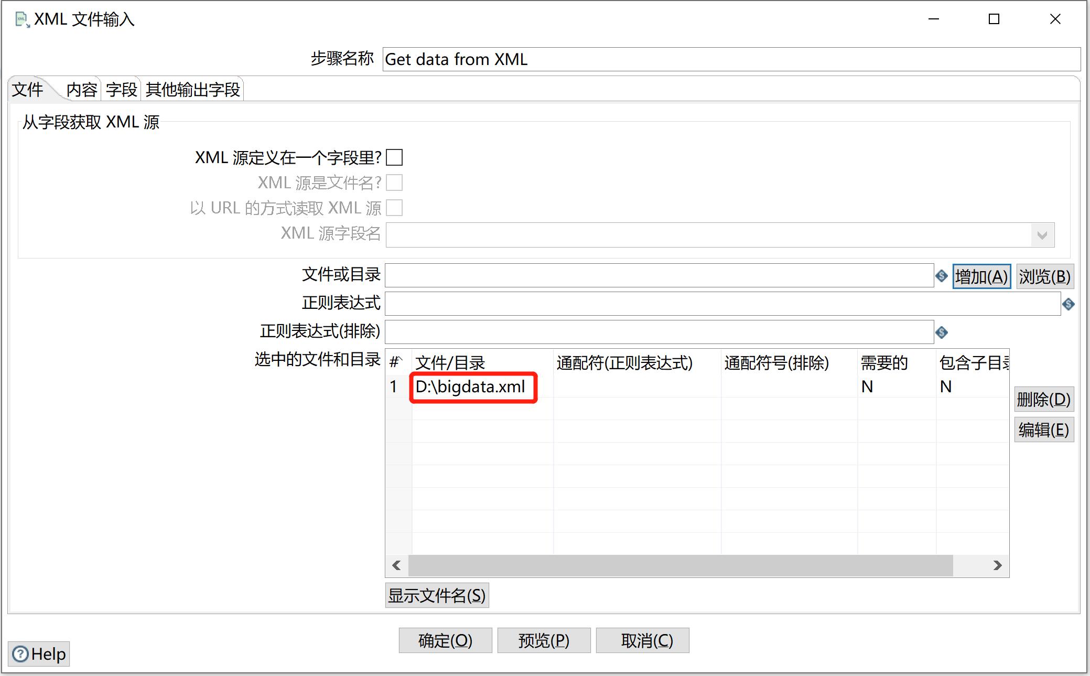Switch to the 字段 tab

click(121, 90)
